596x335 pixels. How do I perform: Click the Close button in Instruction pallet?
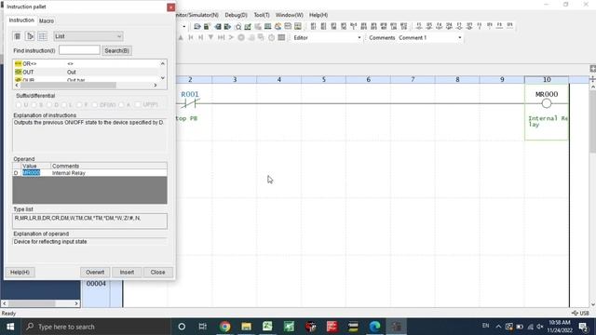(157, 272)
